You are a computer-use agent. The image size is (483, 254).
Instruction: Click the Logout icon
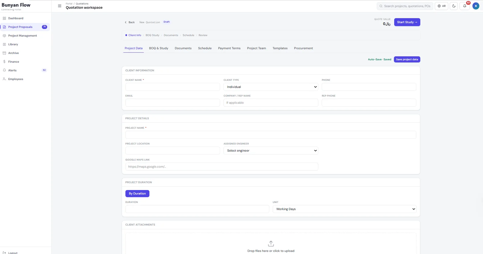coord(4,253)
